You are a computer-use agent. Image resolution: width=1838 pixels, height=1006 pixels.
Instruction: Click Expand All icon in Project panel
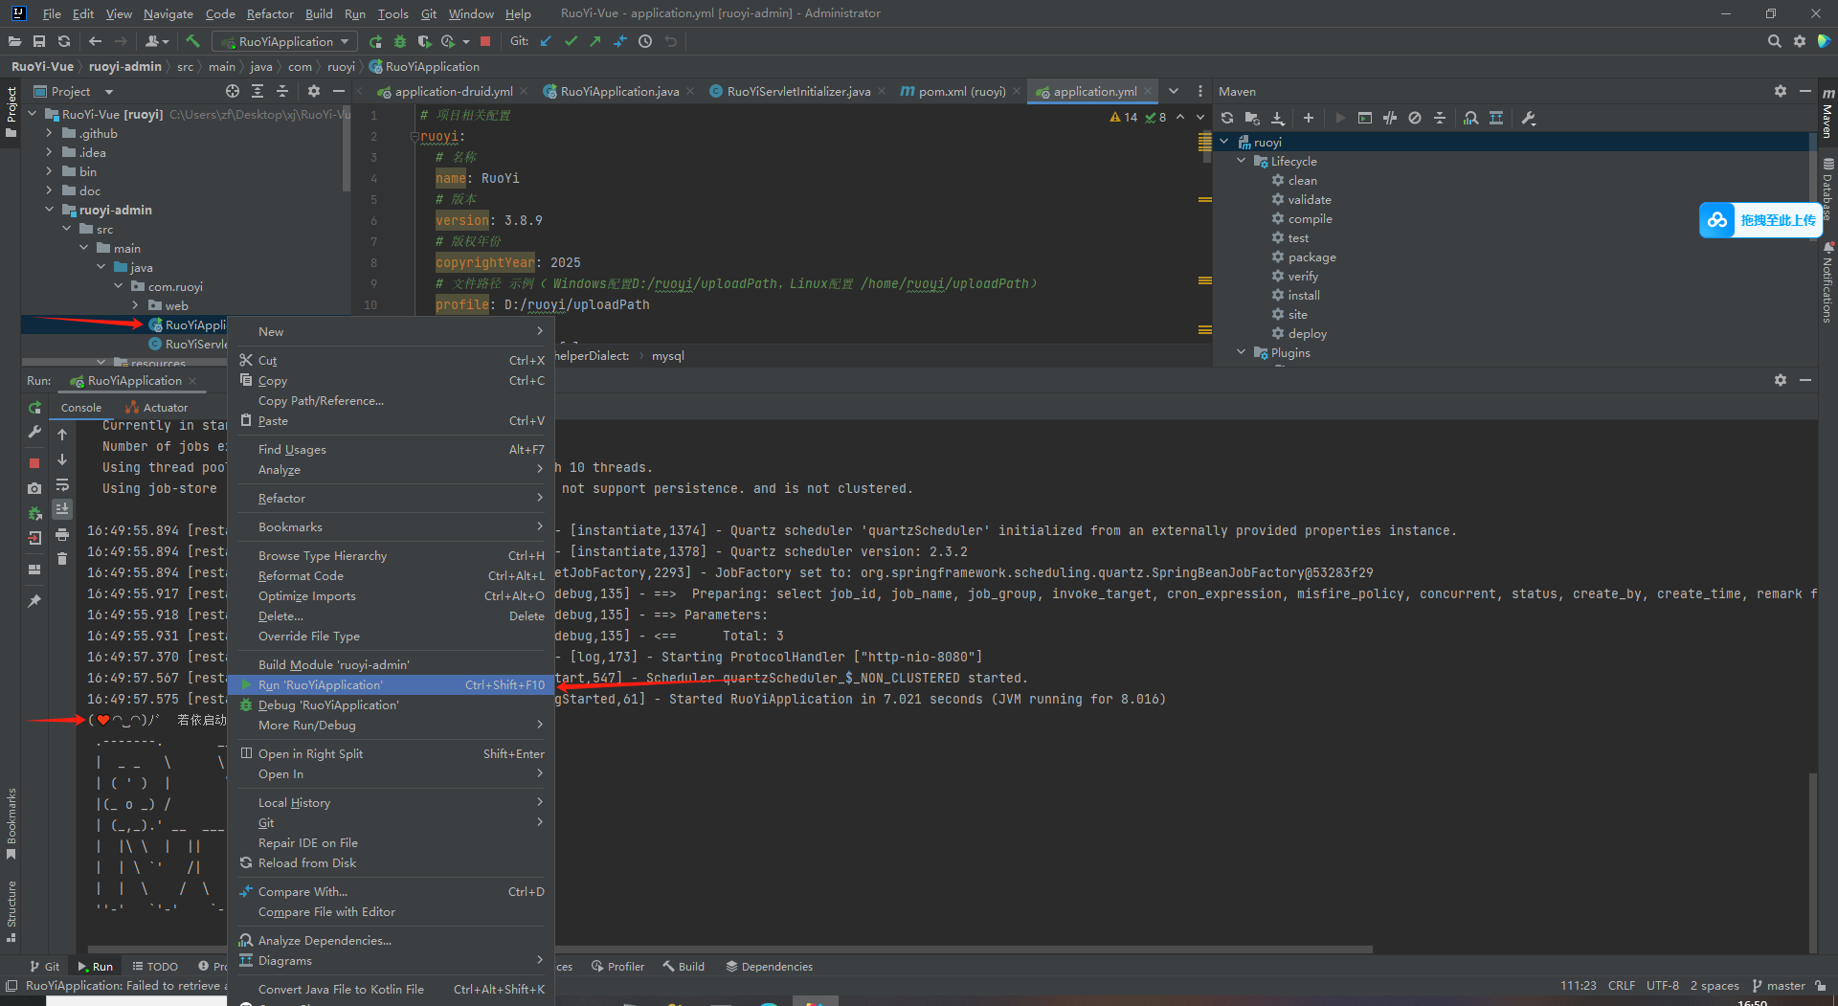[258, 91]
